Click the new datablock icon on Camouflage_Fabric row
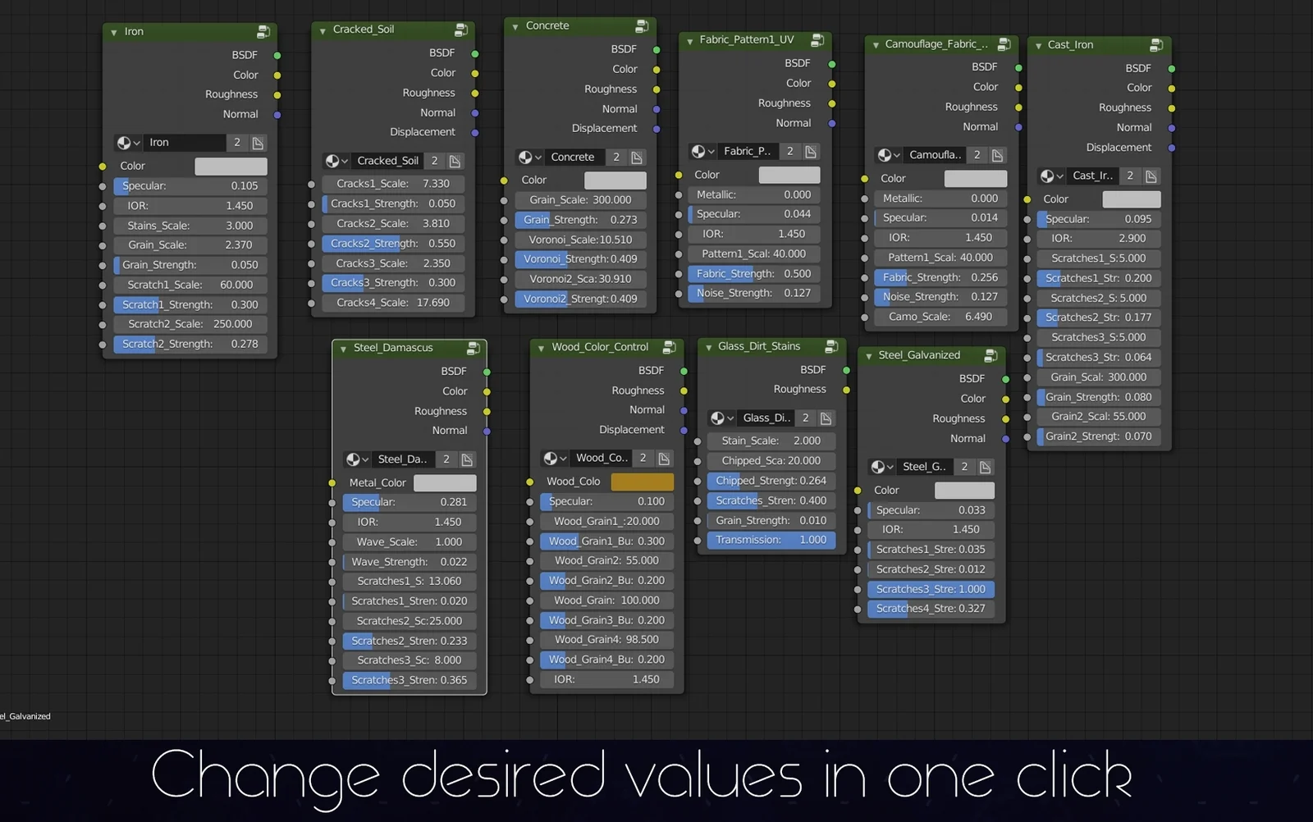 pos(997,154)
